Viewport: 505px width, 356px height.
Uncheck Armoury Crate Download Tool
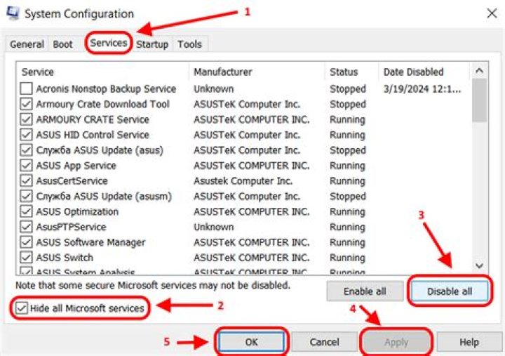point(26,104)
